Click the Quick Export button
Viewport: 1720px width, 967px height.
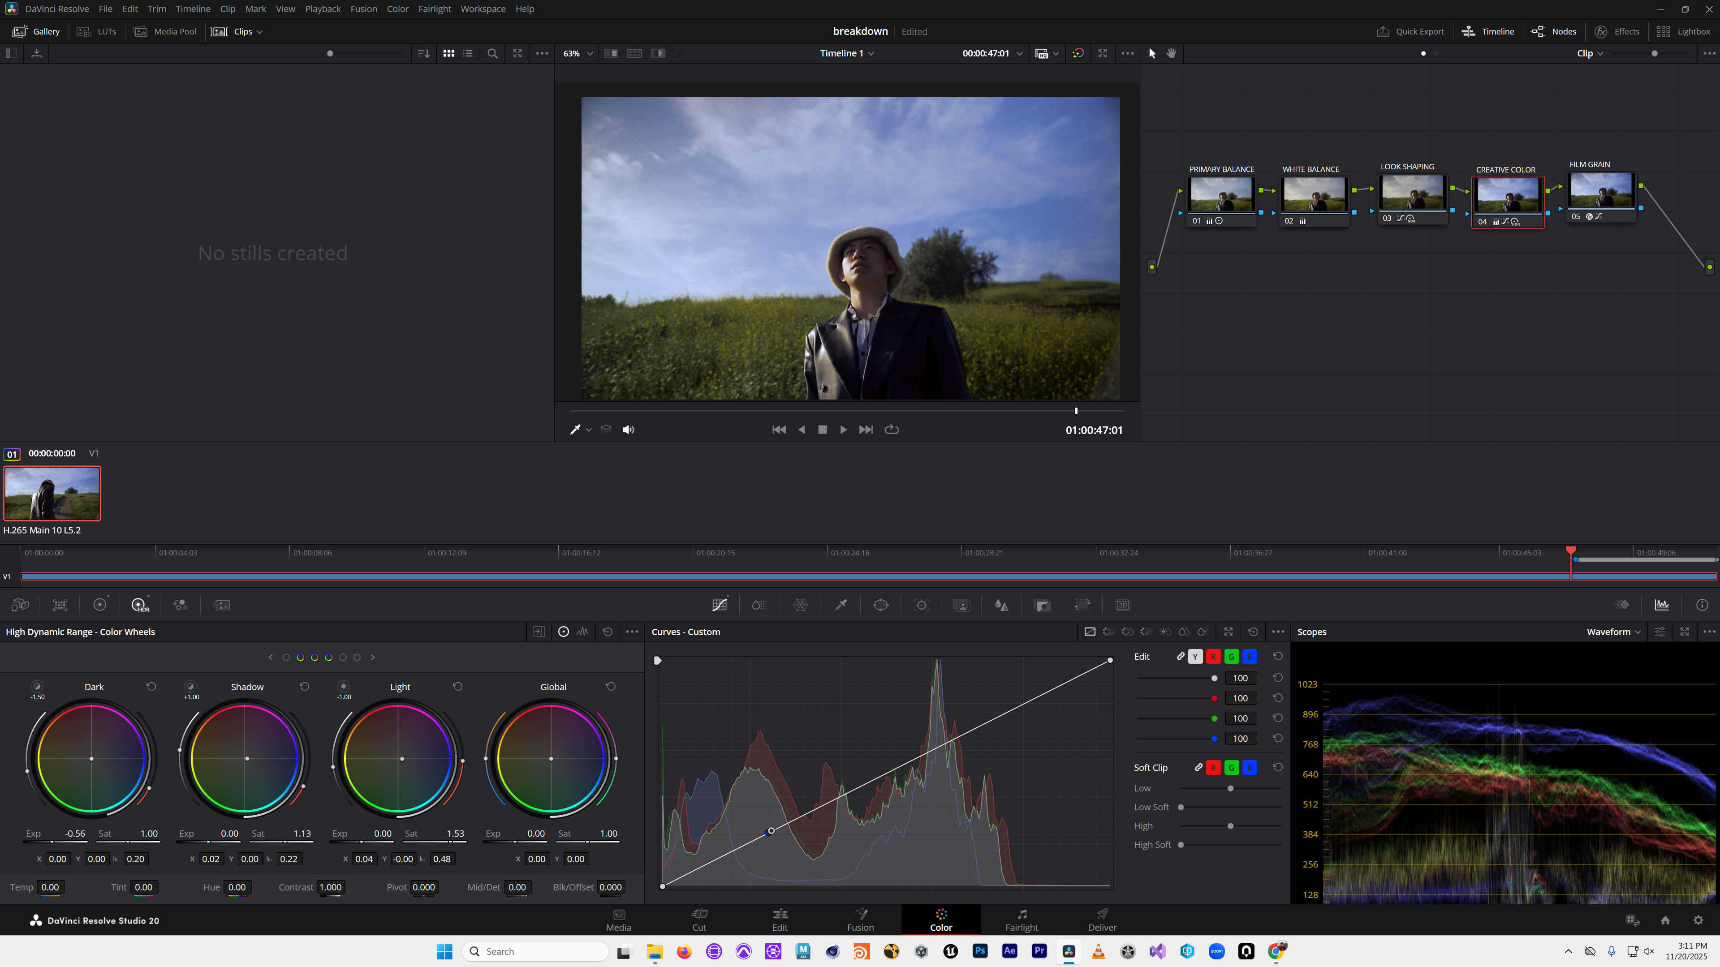click(1409, 31)
